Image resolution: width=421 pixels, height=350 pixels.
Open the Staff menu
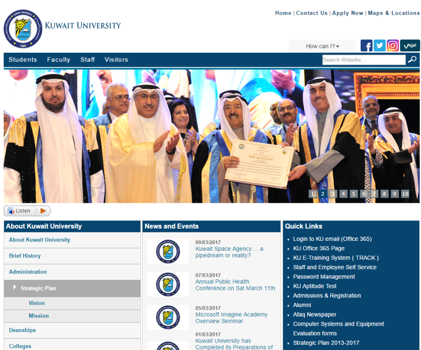pos(87,60)
